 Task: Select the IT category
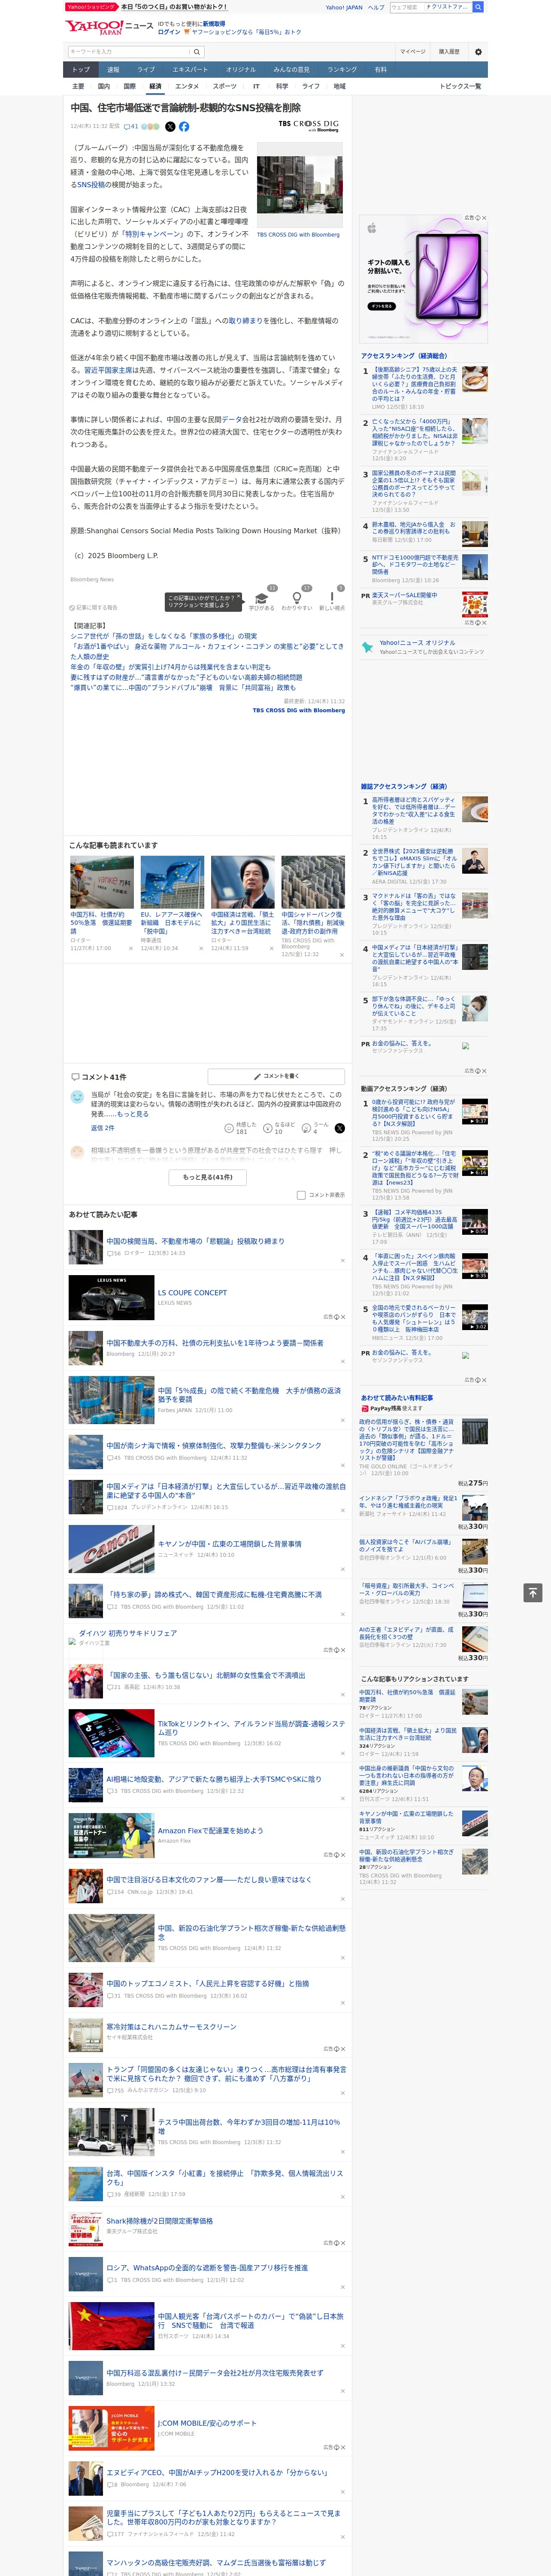(256, 86)
